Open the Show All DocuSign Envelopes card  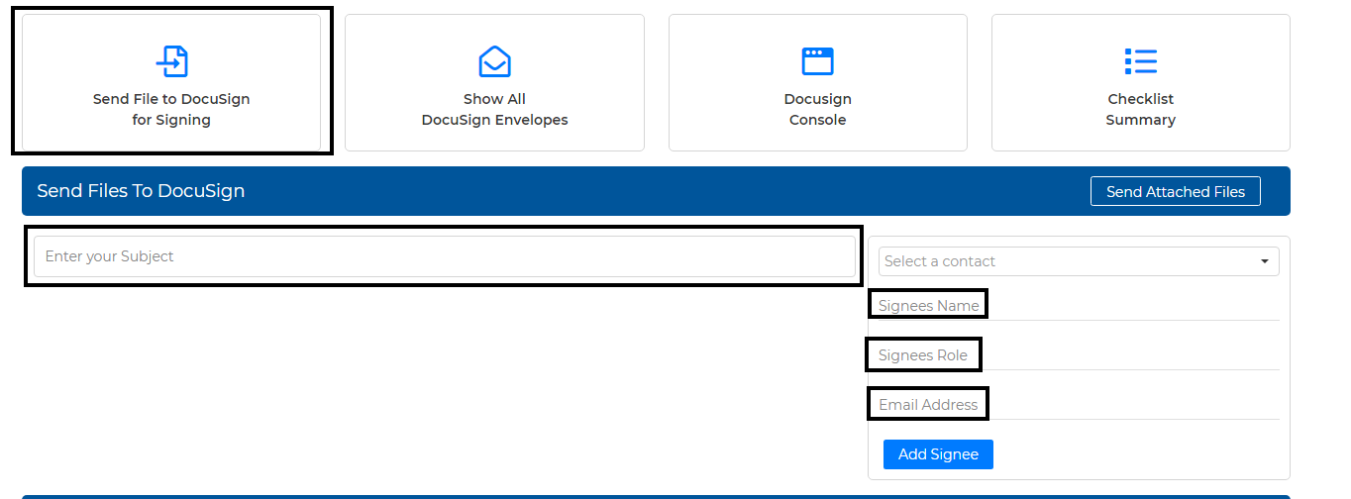pos(494,82)
